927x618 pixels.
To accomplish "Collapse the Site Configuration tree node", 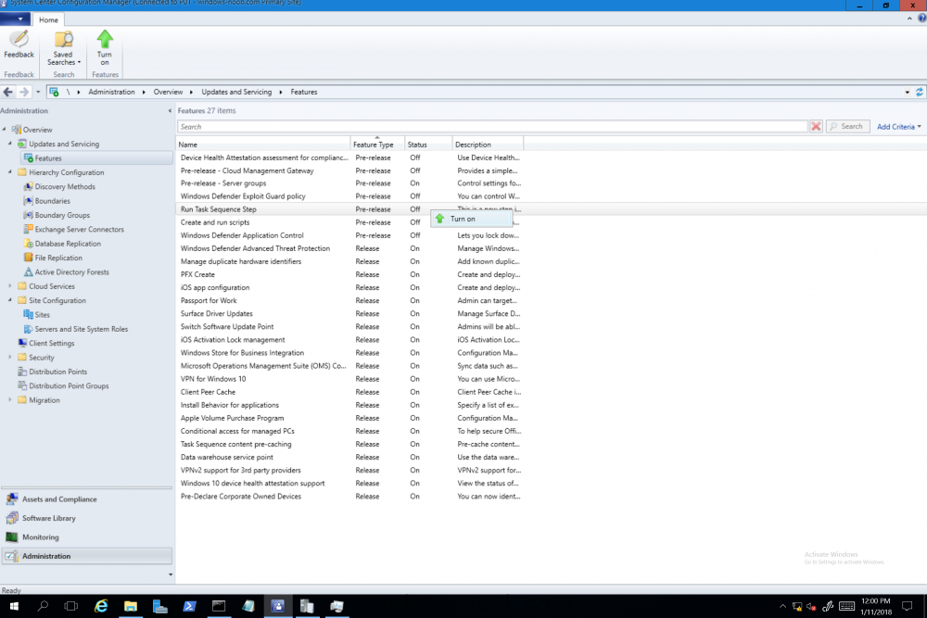I will tap(10, 300).
